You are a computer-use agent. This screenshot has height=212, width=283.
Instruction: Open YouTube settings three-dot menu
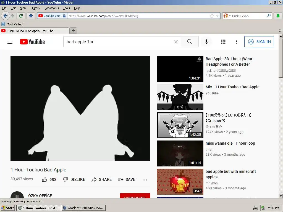click(x=237, y=42)
